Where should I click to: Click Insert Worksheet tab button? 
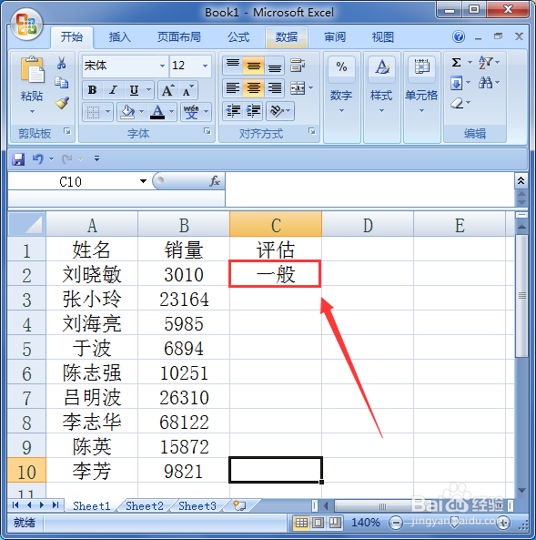point(239,505)
